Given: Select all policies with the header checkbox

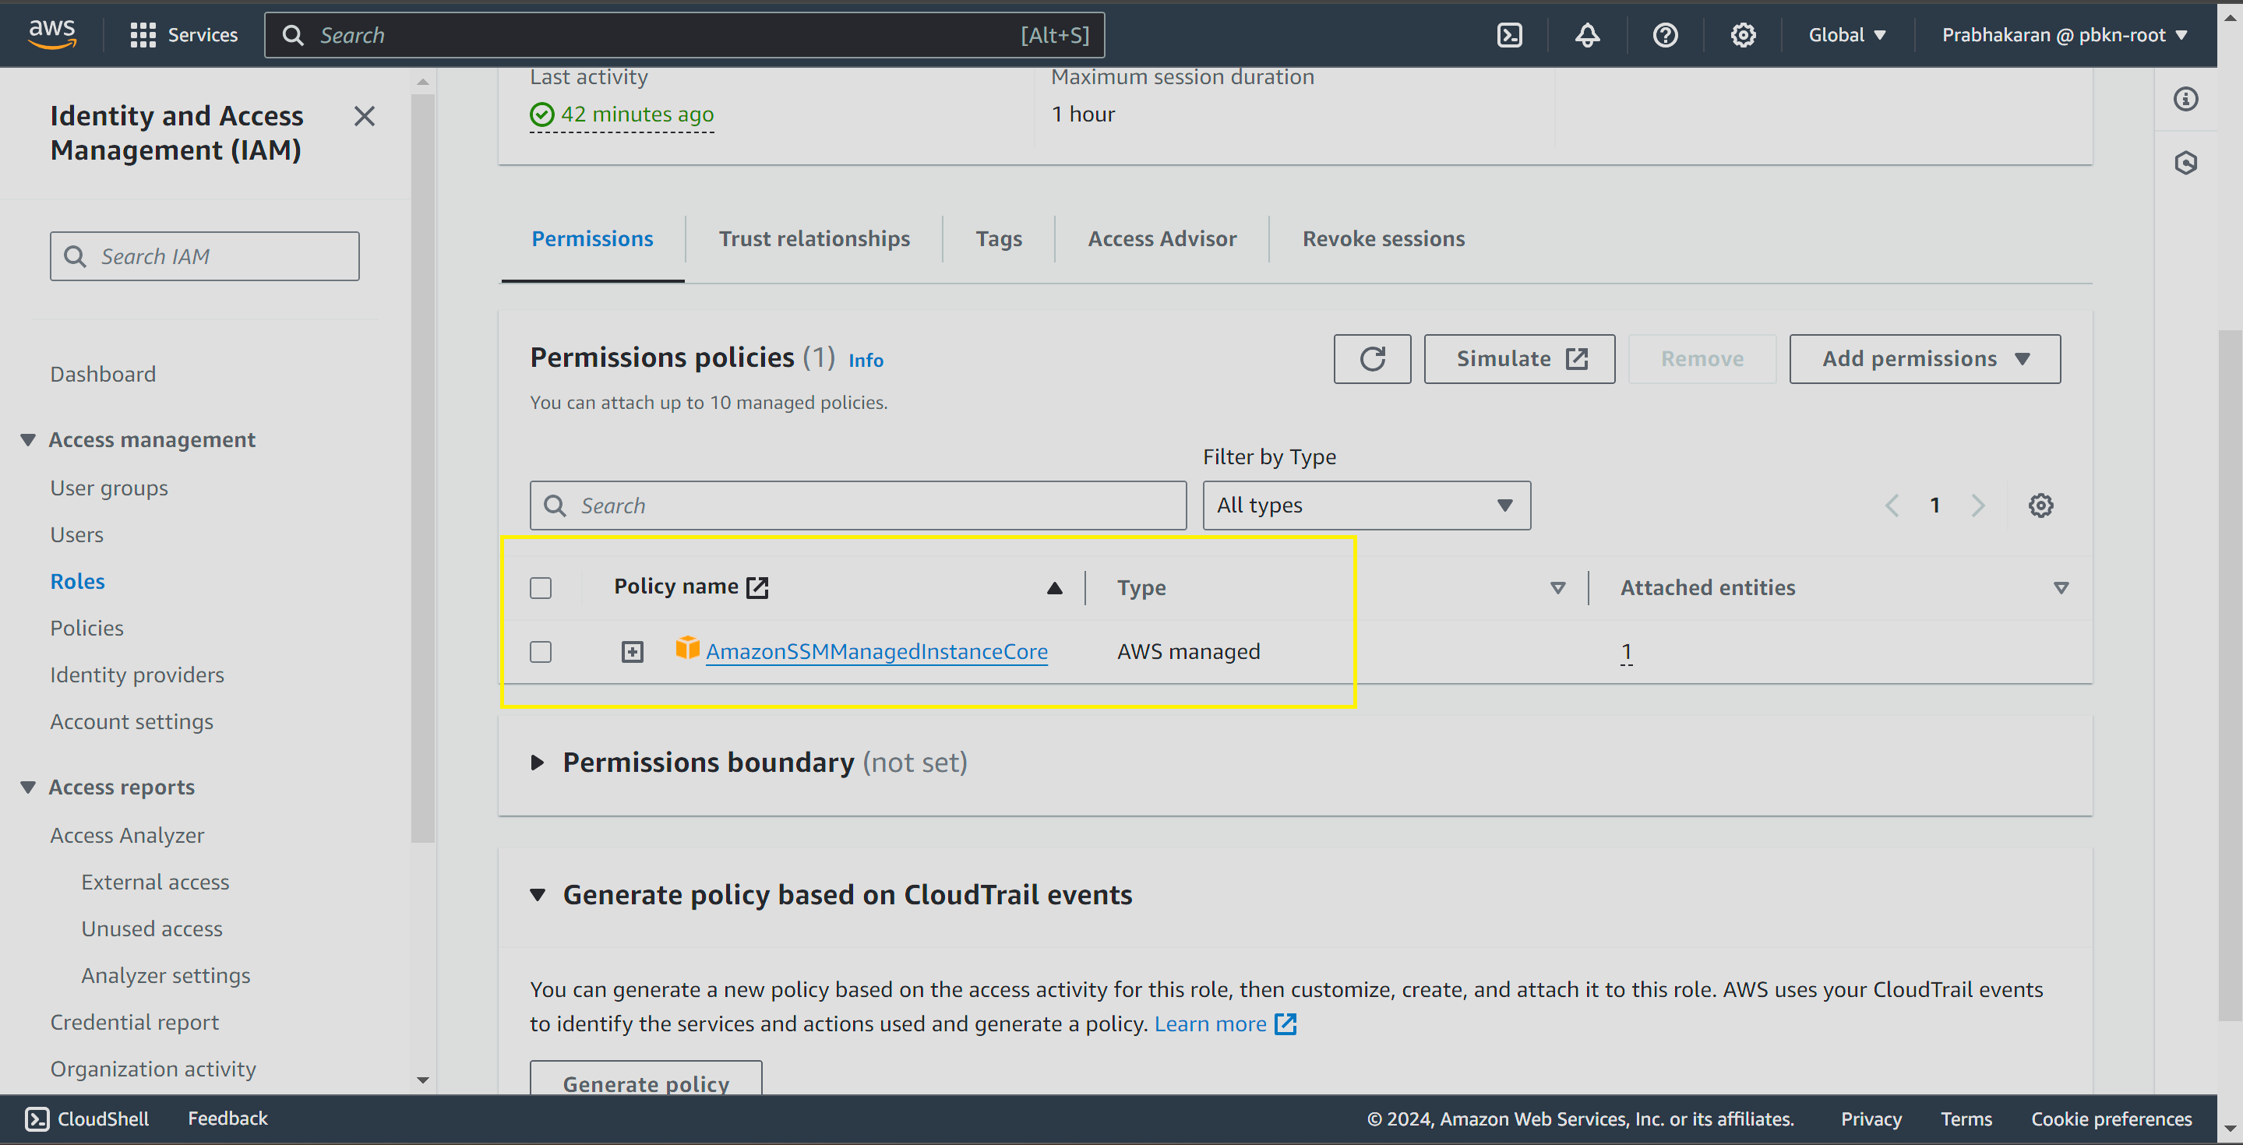Looking at the screenshot, I should coord(540,588).
